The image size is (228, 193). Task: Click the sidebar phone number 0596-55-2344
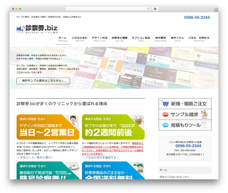tap(188, 146)
